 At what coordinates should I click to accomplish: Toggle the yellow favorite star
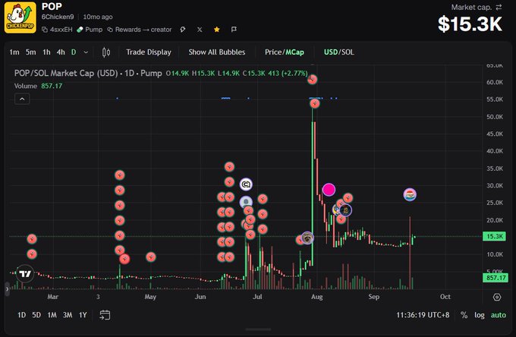216,30
